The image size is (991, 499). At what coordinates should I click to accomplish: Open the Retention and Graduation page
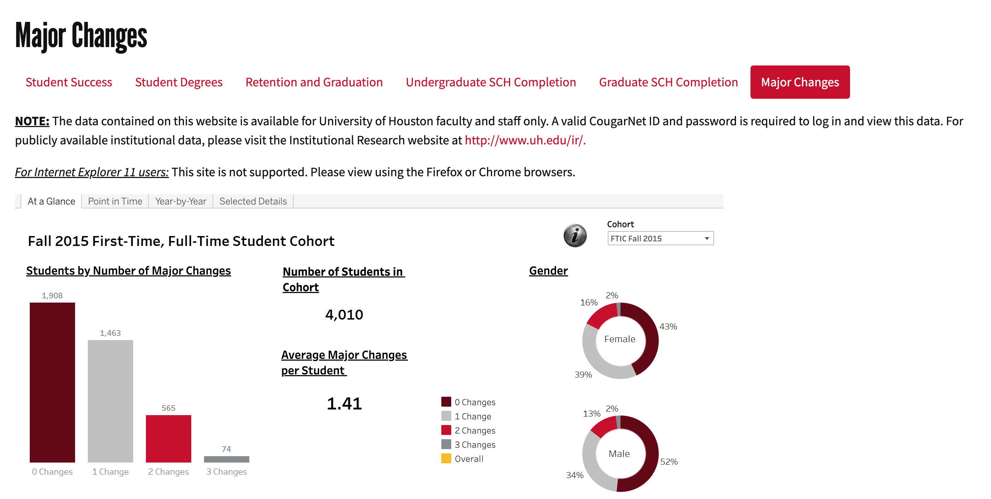[314, 82]
